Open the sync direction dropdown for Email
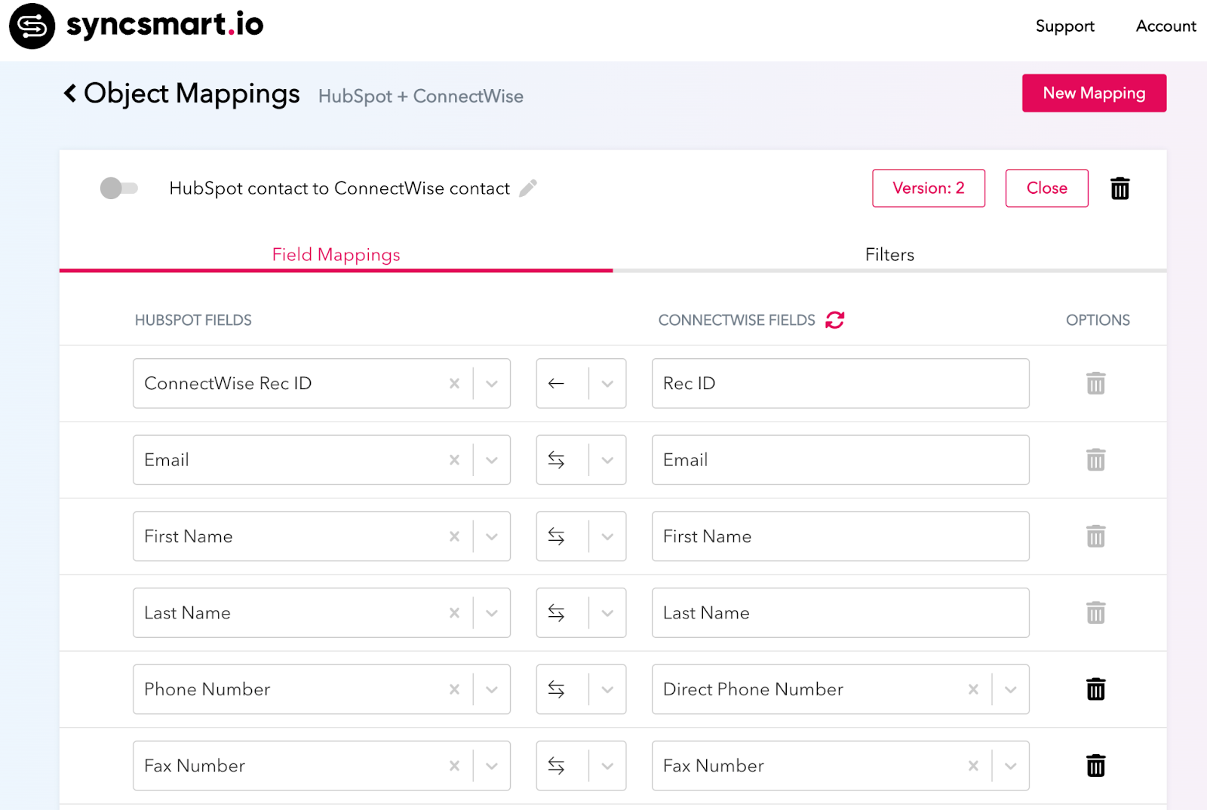The image size is (1207, 810). pyautogui.click(x=607, y=460)
